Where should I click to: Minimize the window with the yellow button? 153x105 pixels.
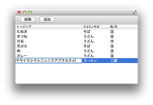pyautogui.click(x=25, y=13)
